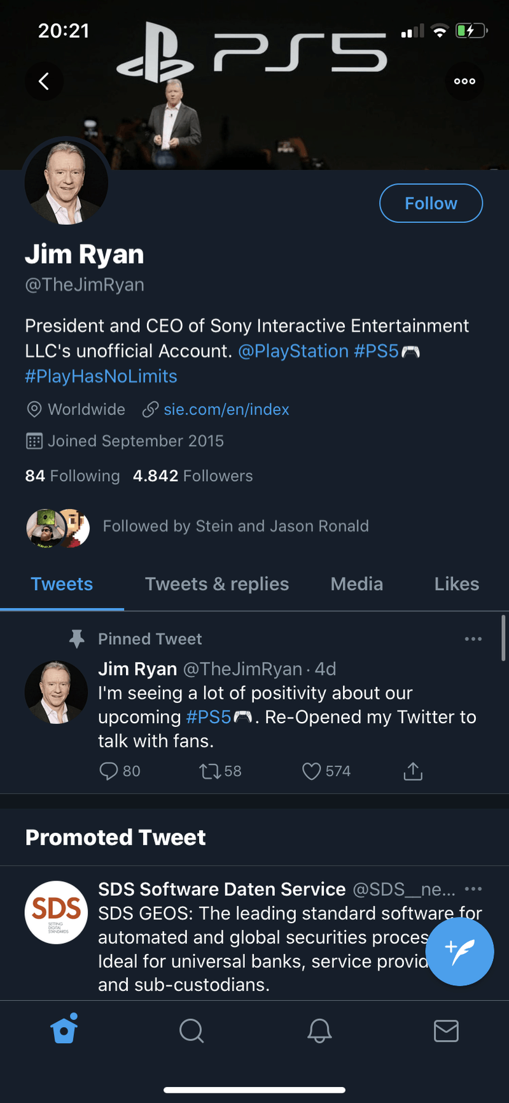
Task: Tap the share icon on pinned tweet
Action: 413,772
